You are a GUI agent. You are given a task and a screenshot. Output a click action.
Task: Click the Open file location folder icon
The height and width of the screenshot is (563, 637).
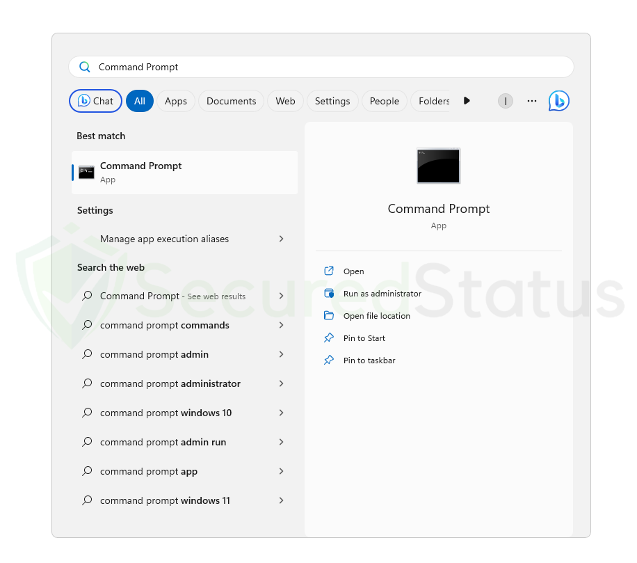coord(329,316)
